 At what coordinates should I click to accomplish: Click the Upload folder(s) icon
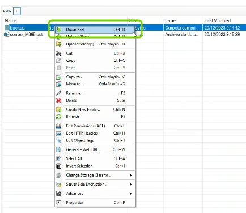coord(59,44)
